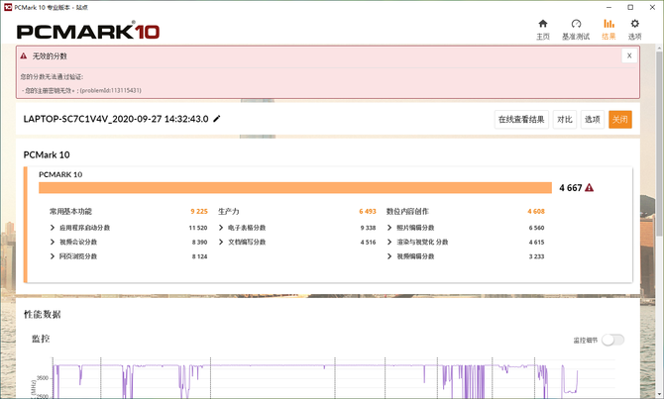The image size is (664, 399).
Task: Expand 视频会议分数 row
Action: pos(53,242)
